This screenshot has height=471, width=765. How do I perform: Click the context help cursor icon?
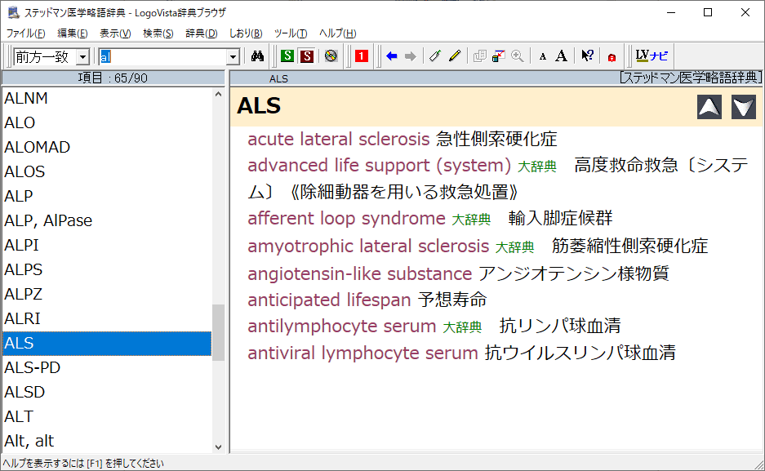click(x=587, y=56)
